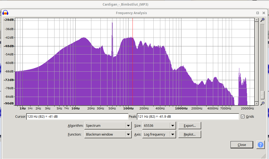Screen dimensions: 269x159
Task: Click inside the Cursor readout field
Action: [77, 117]
